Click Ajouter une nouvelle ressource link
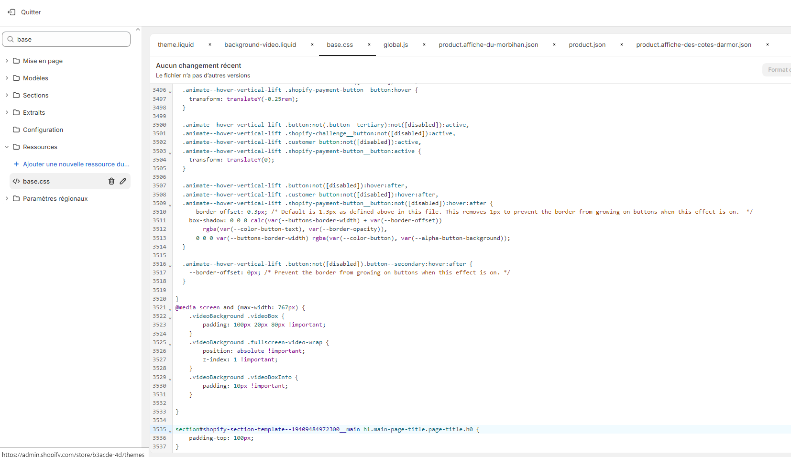 point(76,164)
